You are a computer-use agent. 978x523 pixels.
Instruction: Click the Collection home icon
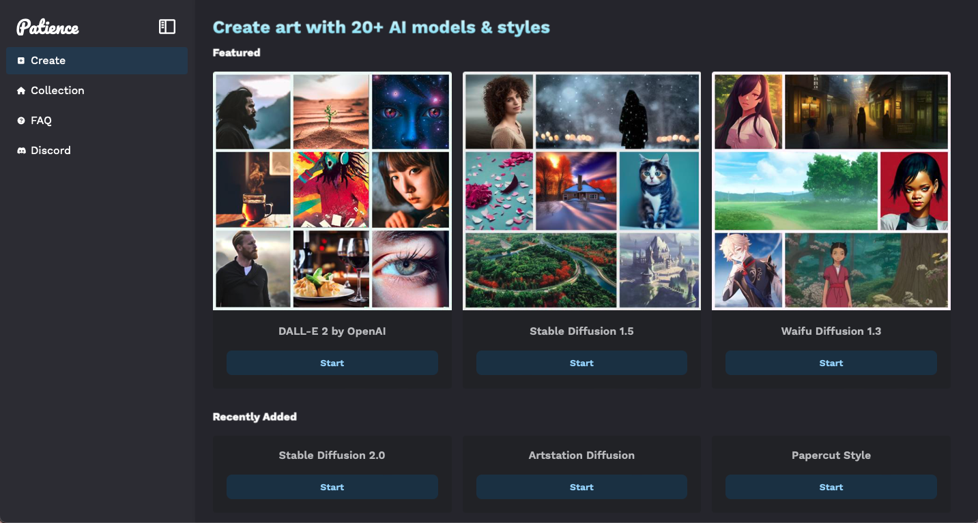click(x=21, y=91)
